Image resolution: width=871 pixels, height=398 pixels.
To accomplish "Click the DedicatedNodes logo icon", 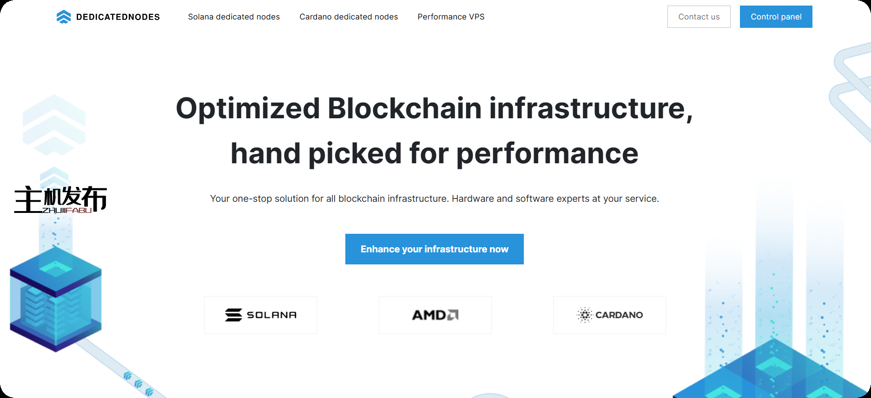I will pyautogui.click(x=64, y=17).
